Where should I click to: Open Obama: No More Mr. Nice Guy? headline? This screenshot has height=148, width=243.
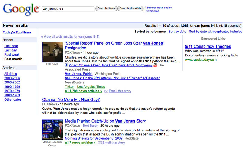(x=71, y=99)
